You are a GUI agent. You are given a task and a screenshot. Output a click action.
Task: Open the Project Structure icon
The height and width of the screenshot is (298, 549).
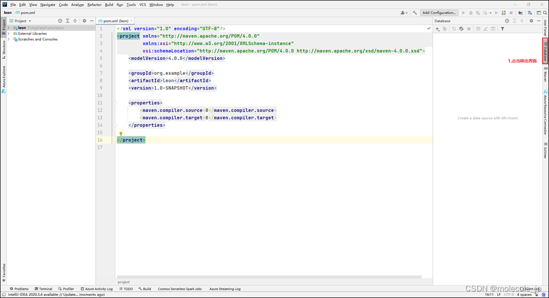point(521,13)
